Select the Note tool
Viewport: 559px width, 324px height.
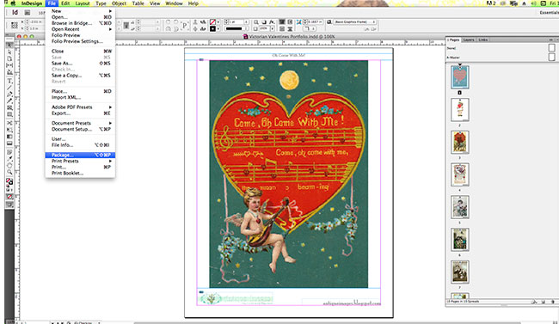pyautogui.click(x=9, y=152)
